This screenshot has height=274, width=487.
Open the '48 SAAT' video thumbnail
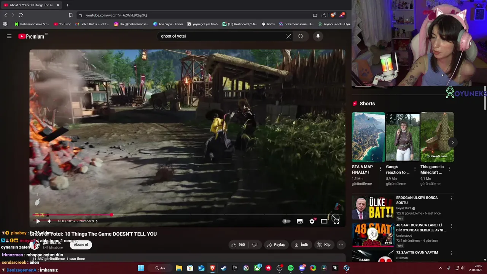click(373, 235)
